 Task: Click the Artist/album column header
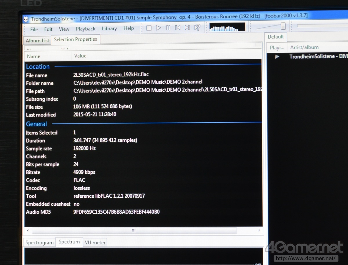pos(304,47)
